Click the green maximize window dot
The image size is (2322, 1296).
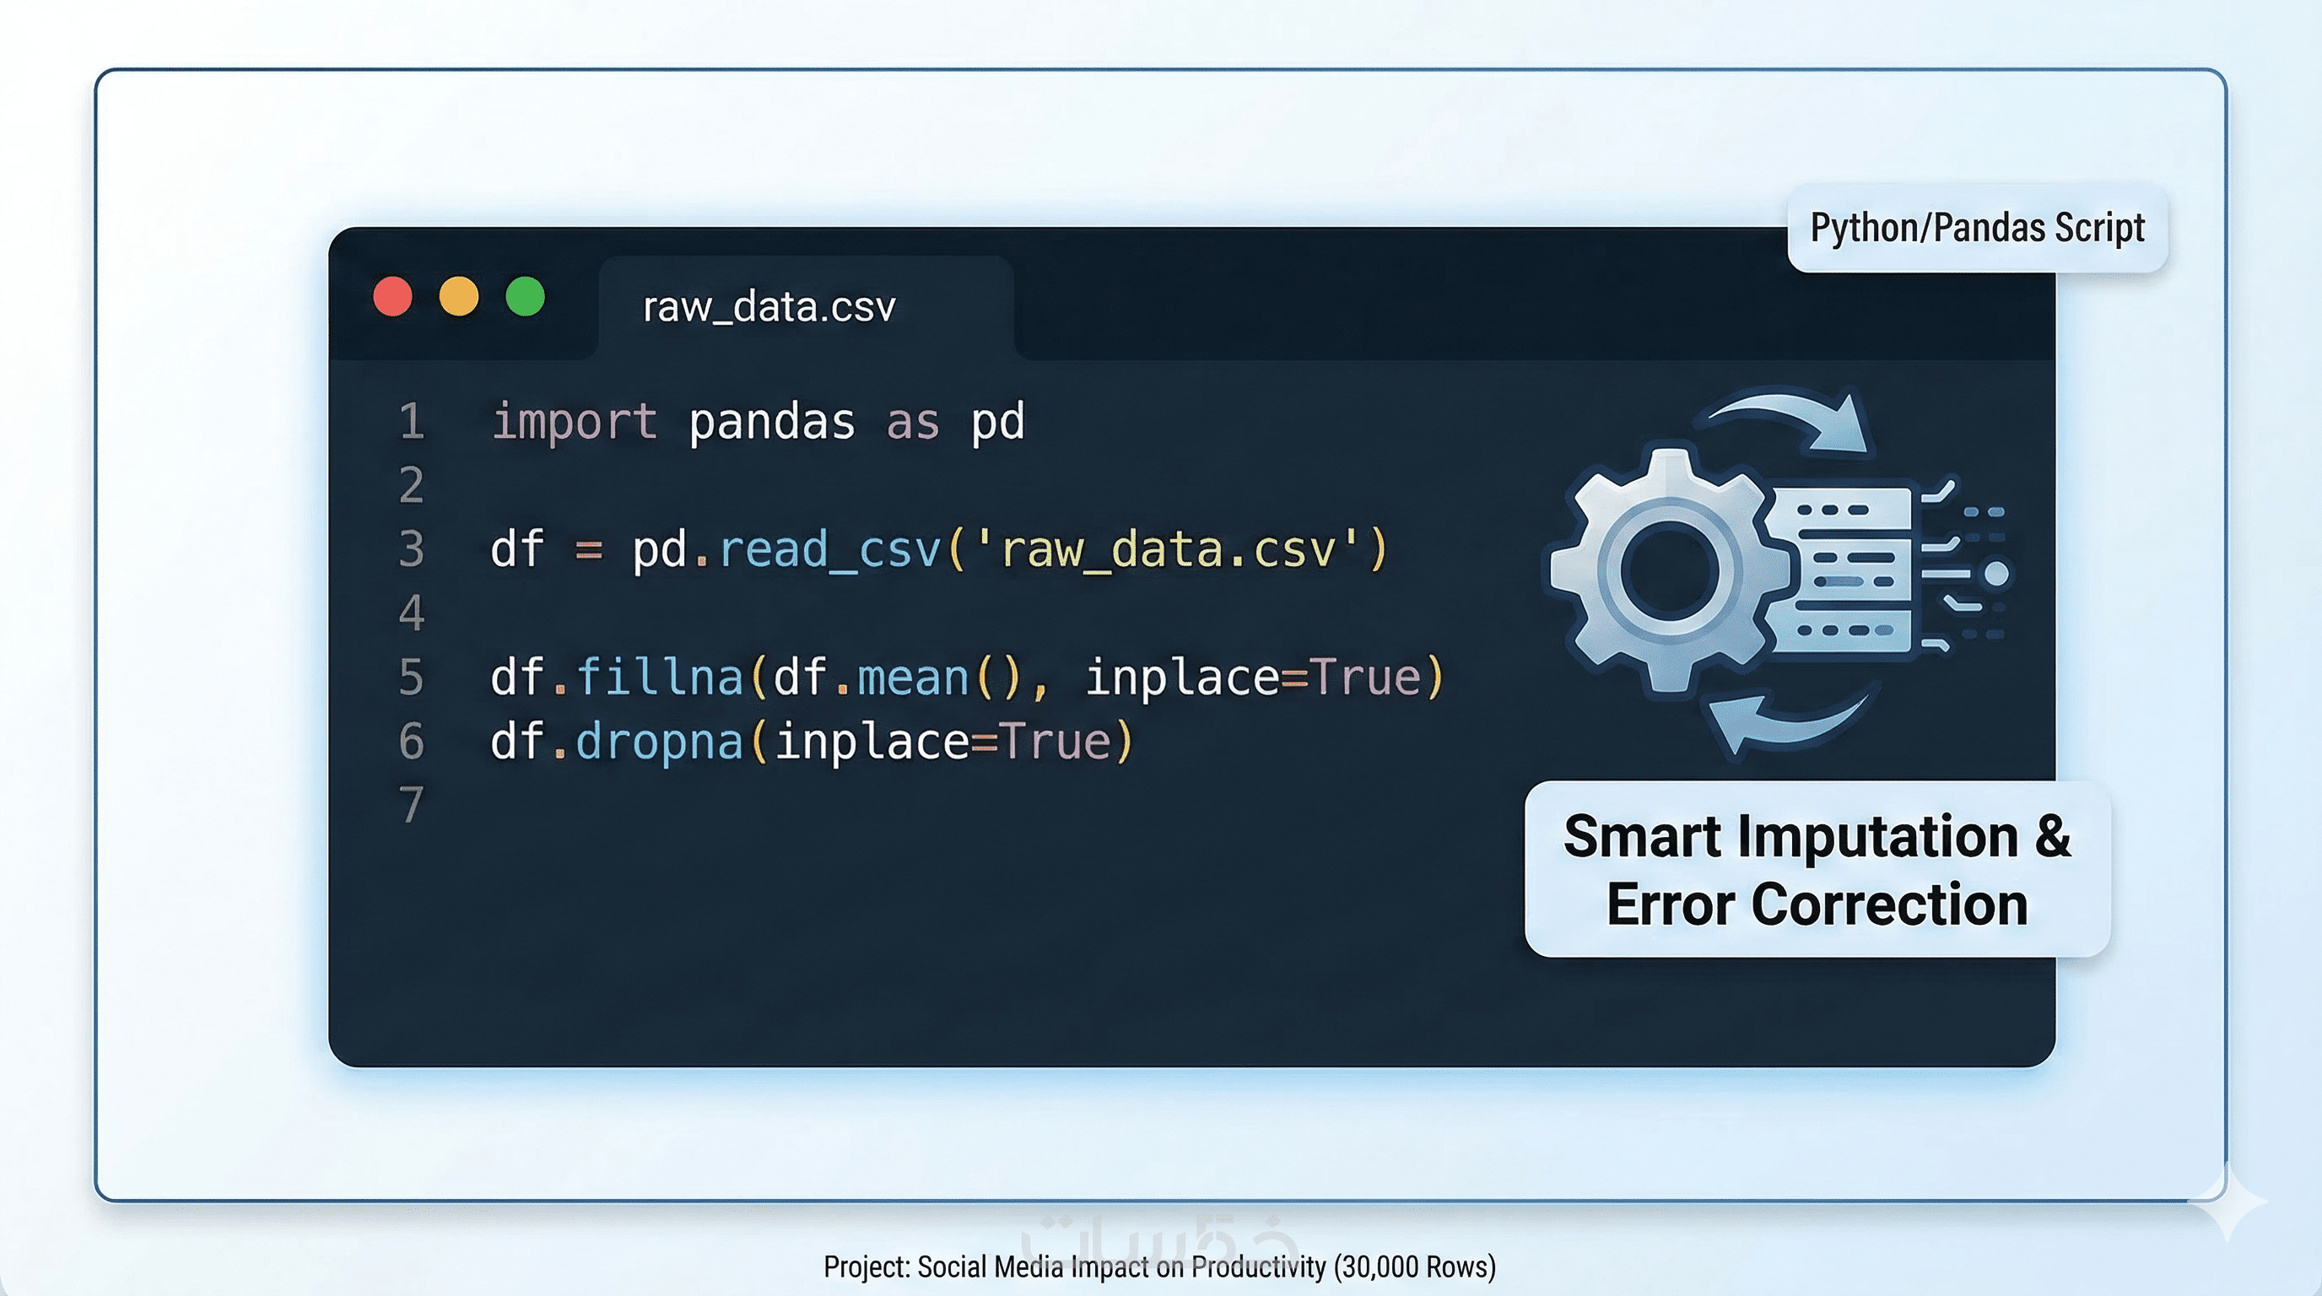pyautogui.click(x=526, y=297)
